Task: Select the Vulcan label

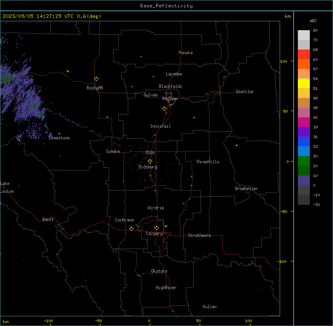Action: click(210, 307)
